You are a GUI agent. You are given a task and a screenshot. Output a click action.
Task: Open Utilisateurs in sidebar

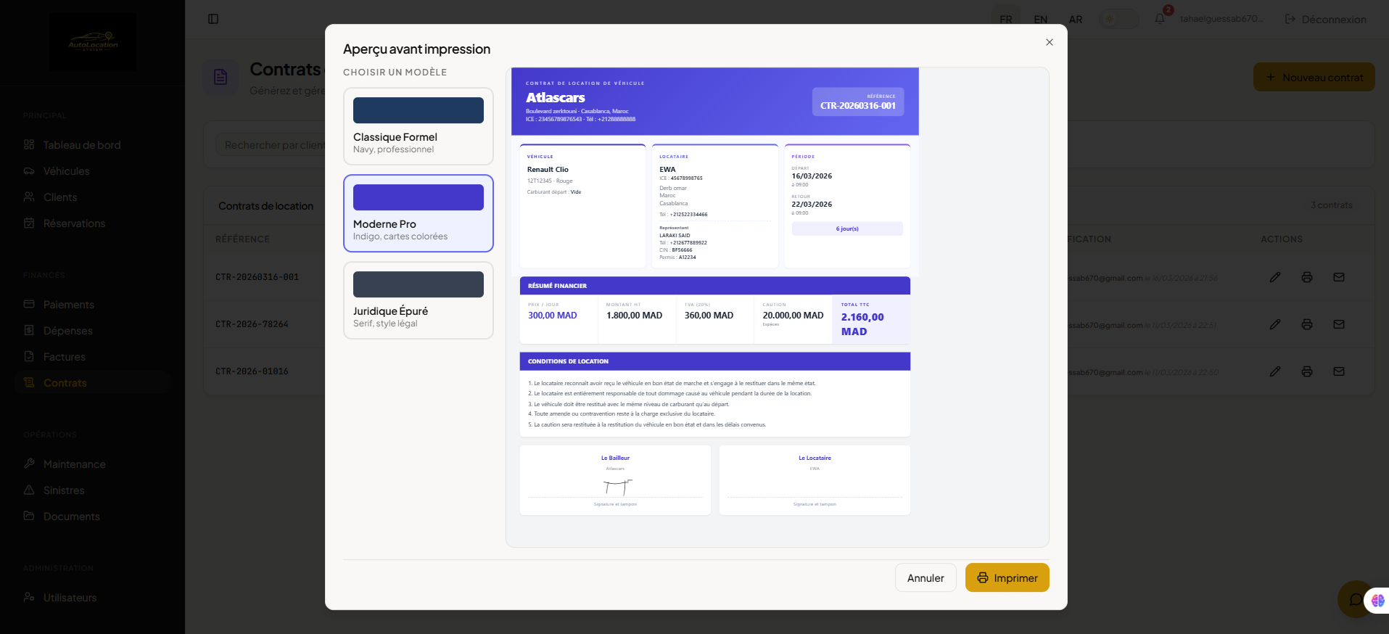pyautogui.click(x=93, y=598)
